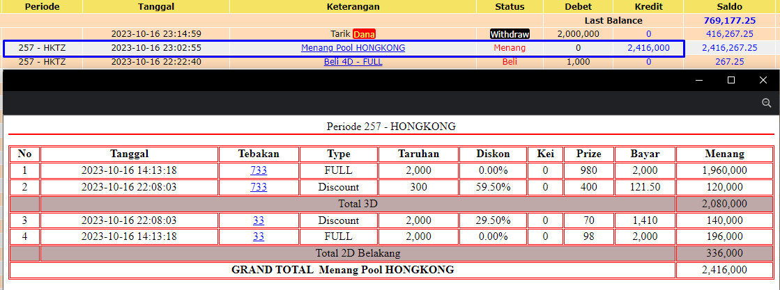Open the Beli 4D - FULL link
Screen dimensions: 780x290
tap(353, 62)
